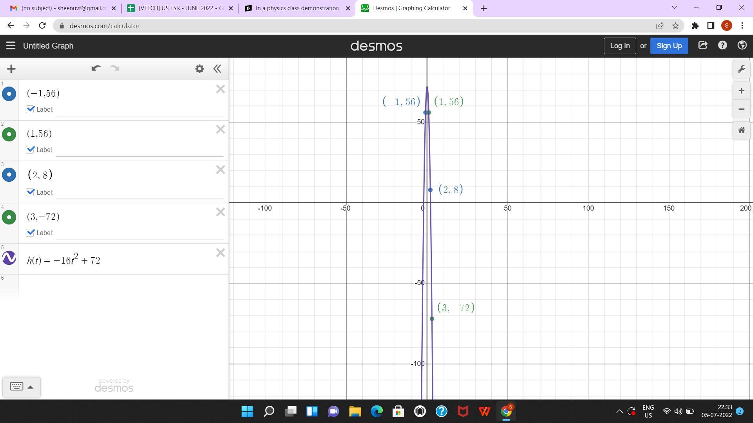This screenshot has height=423, width=753.
Task: Open the graph settings wrench
Action: pyautogui.click(x=741, y=69)
